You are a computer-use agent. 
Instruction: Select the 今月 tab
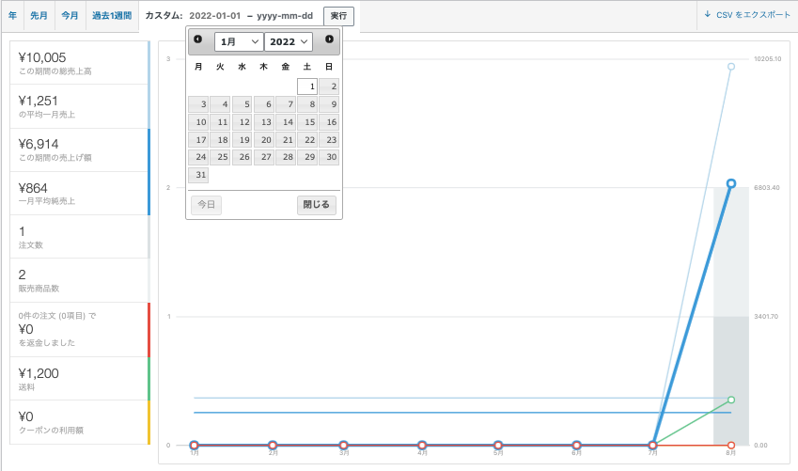click(x=70, y=15)
